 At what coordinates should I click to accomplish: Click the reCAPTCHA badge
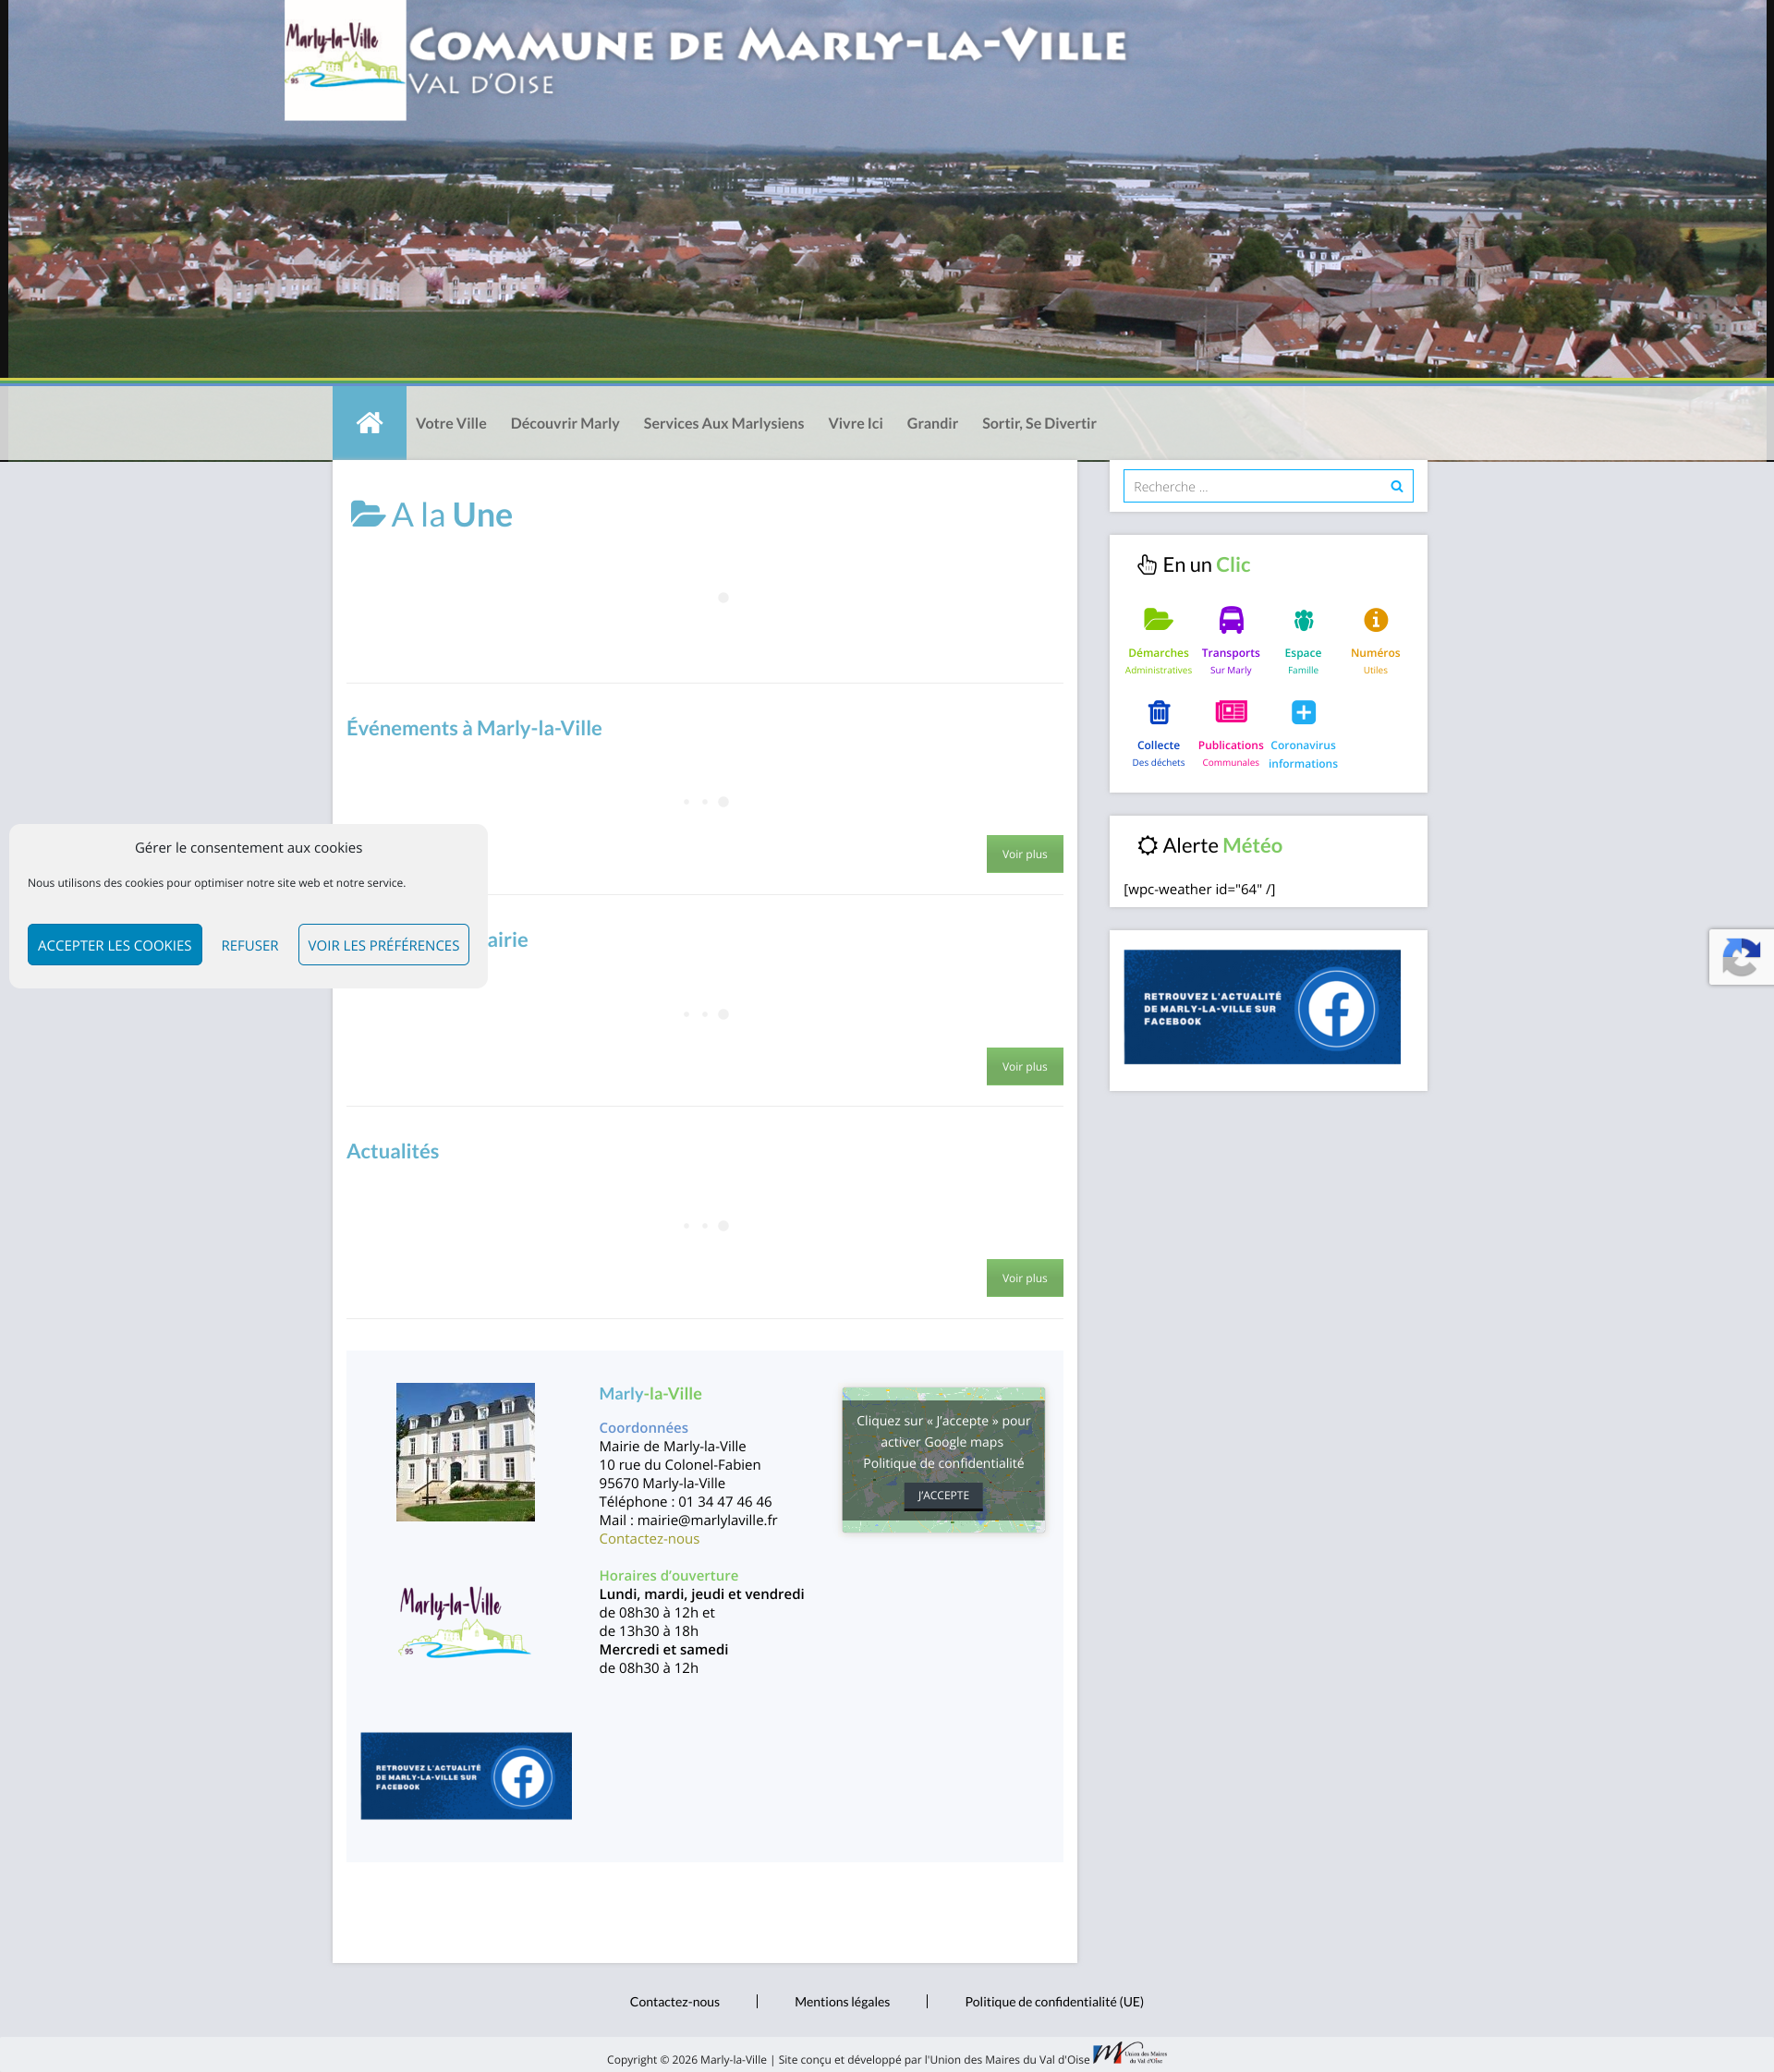pyautogui.click(x=1741, y=957)
